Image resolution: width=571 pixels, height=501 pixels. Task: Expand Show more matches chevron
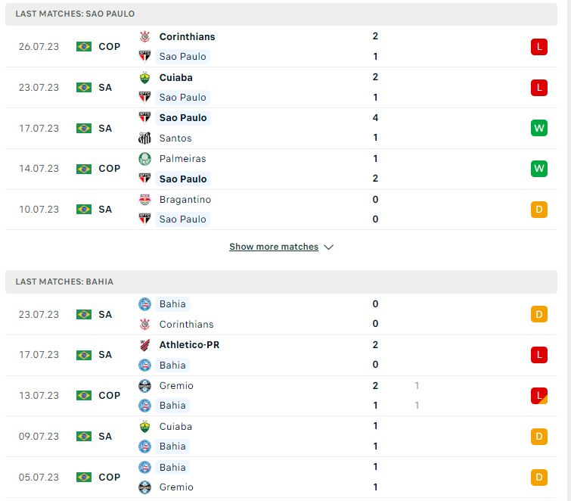(x=328, y=247)
